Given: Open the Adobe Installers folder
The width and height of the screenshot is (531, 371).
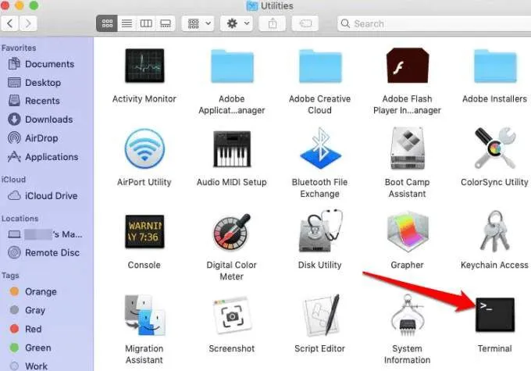Looking at the screenshot, I should tap(495, 66).
